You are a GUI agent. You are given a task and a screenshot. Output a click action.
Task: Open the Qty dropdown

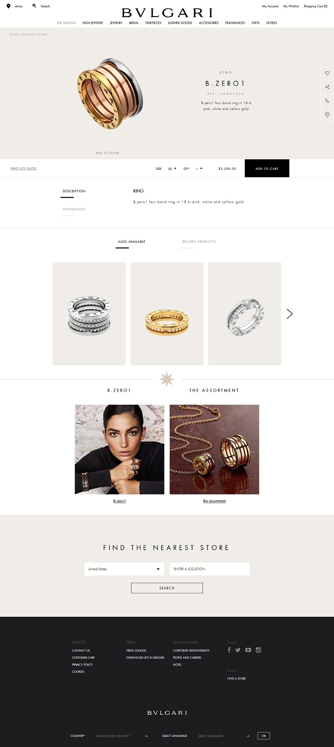tap(199, 168)
